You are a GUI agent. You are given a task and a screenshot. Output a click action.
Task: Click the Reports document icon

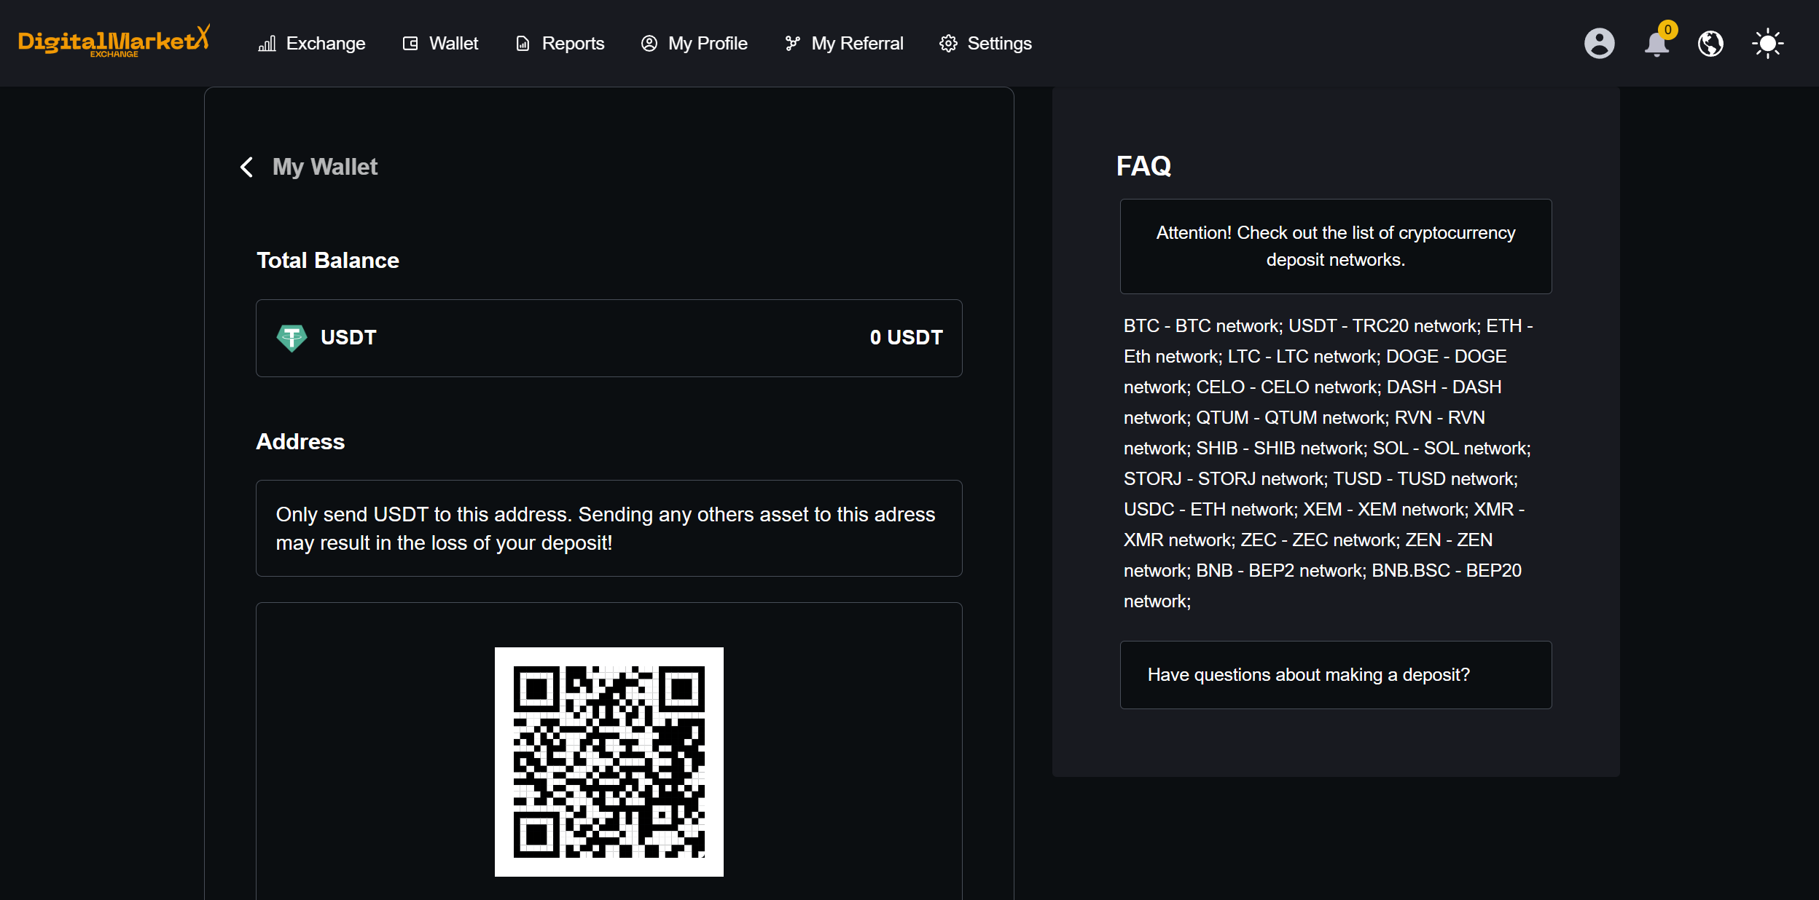[523, 44]
